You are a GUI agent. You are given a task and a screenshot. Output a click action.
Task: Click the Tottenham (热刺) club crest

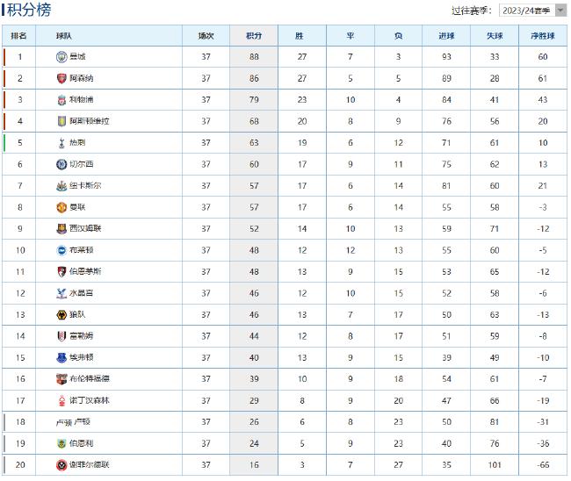pyautogui.click(x=61, y=143)
